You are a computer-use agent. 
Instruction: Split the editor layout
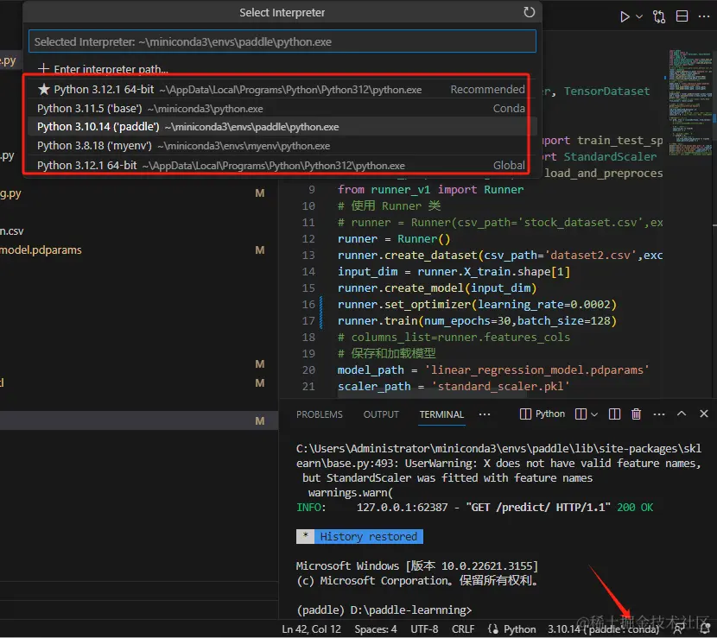[x=682, y=16]
